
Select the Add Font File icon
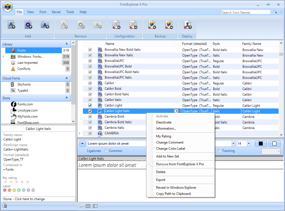coord(11,25)
